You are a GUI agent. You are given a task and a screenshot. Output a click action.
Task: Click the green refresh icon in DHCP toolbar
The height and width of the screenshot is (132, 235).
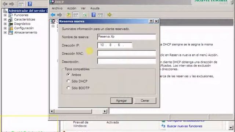pyautogui.click(x=85, y=15)
